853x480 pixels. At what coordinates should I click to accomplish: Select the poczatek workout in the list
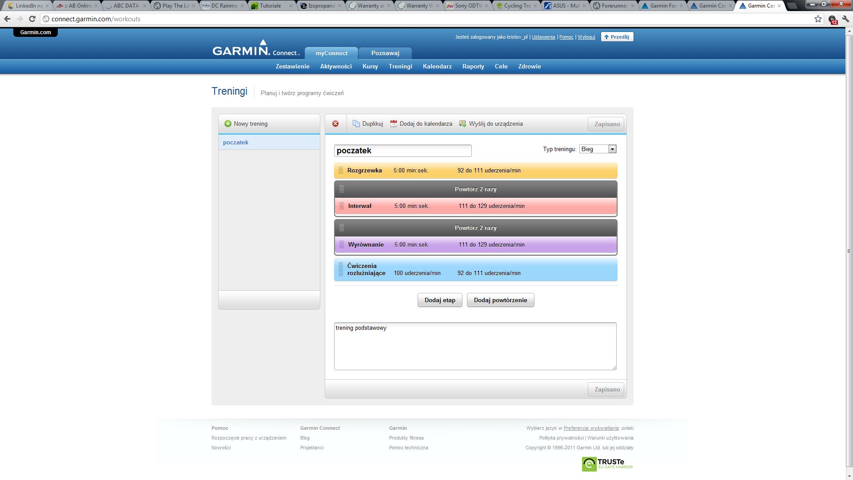point(269,143)
